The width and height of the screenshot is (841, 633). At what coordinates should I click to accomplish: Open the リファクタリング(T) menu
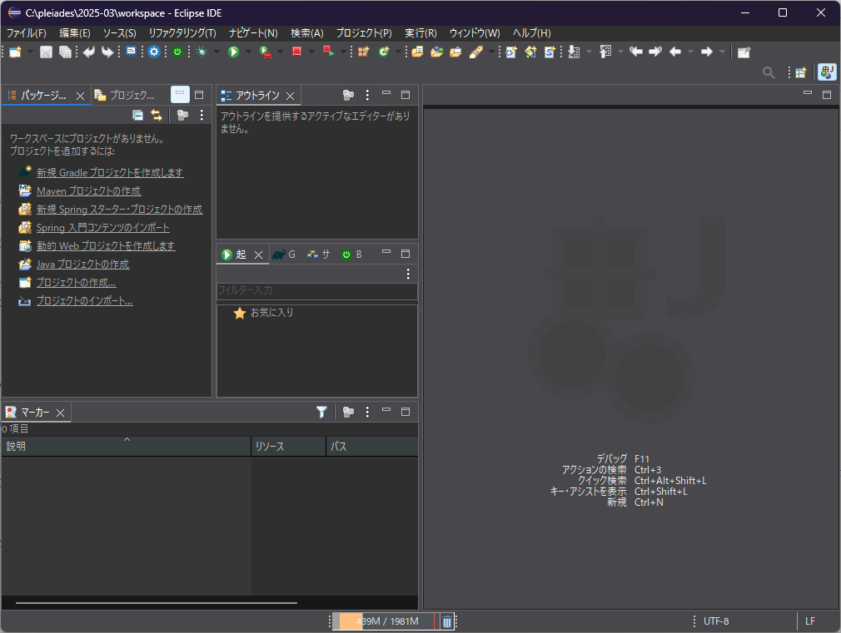[x=182, y=33]
